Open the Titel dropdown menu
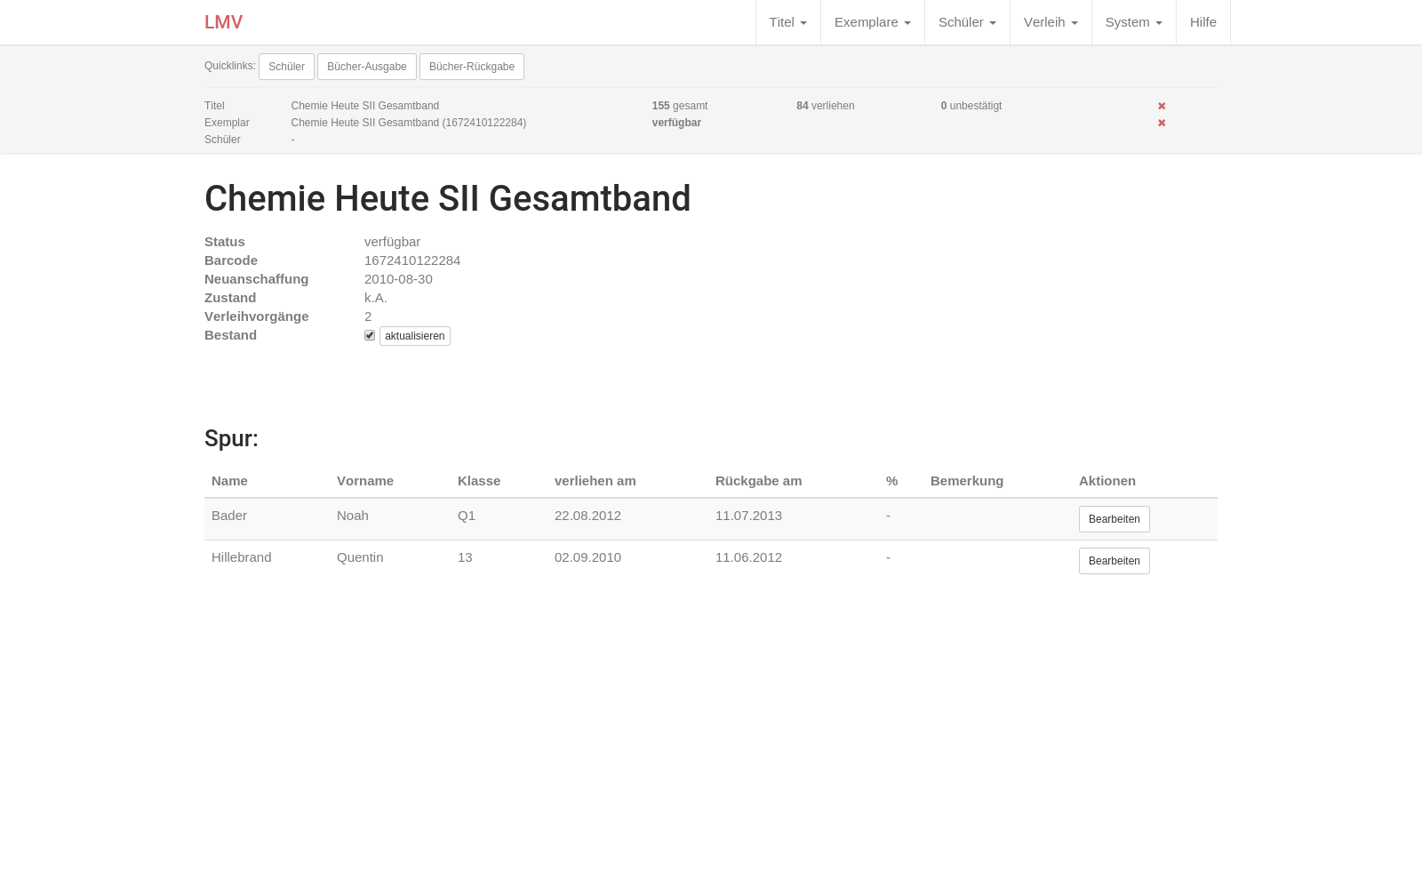This screenshot has height=889, width=1422. tap(788, 22)
